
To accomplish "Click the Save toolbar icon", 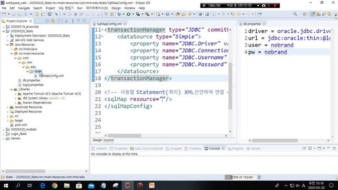I will tap(14, 14).
